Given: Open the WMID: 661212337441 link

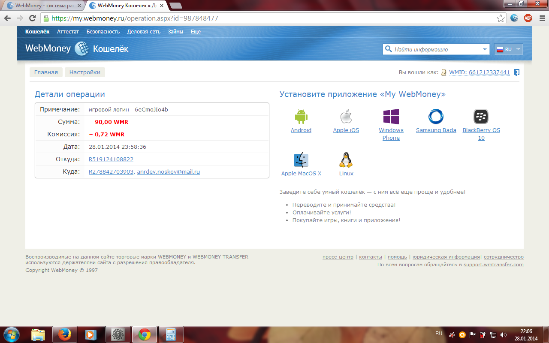Looking at the screenshot, I should click(x=480, y=72).
